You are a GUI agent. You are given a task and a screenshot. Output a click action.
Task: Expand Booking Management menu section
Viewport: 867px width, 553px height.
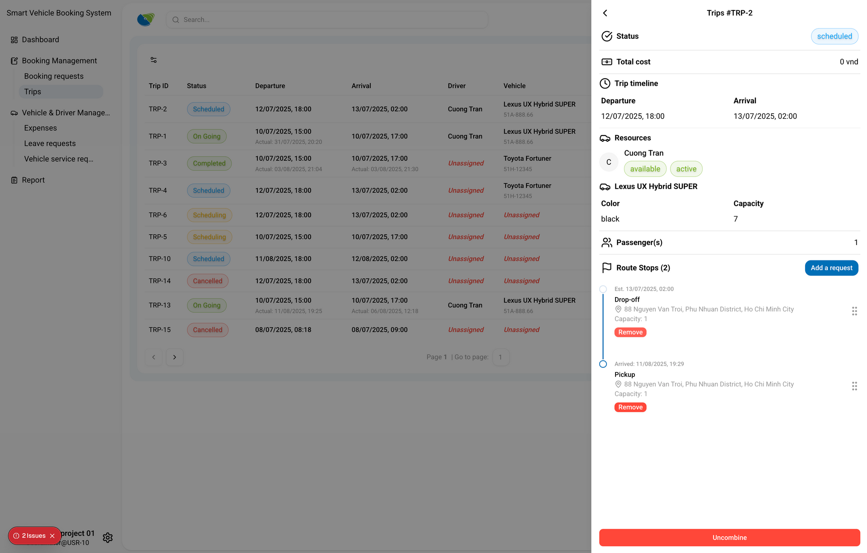click(x=59, y=61)
